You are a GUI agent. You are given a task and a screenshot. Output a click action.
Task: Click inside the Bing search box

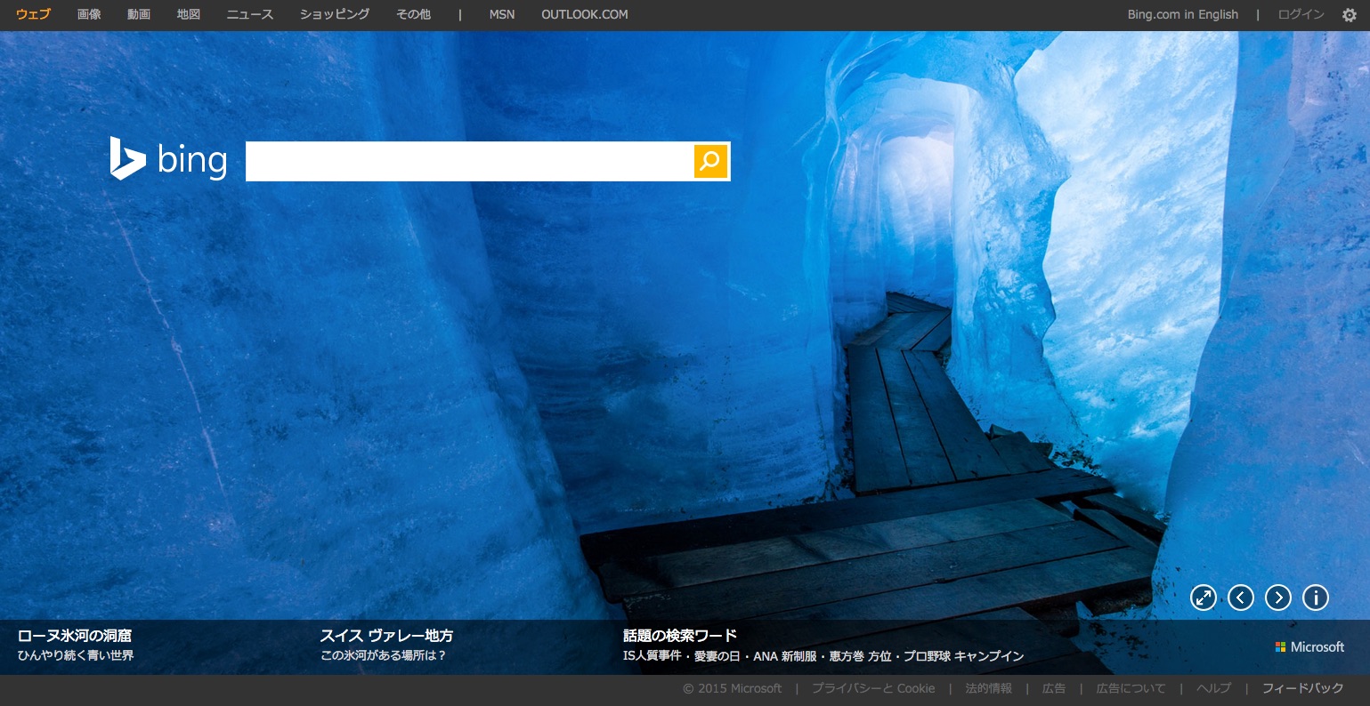click(x=469, y=161)
